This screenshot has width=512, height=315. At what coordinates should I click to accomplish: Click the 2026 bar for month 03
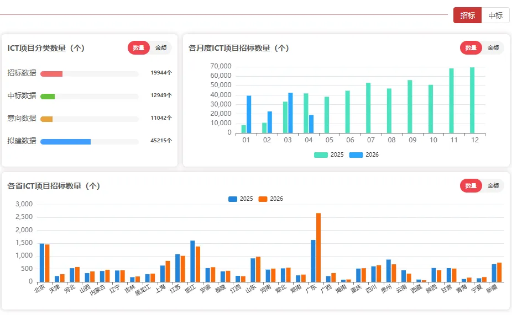(290, 113)
